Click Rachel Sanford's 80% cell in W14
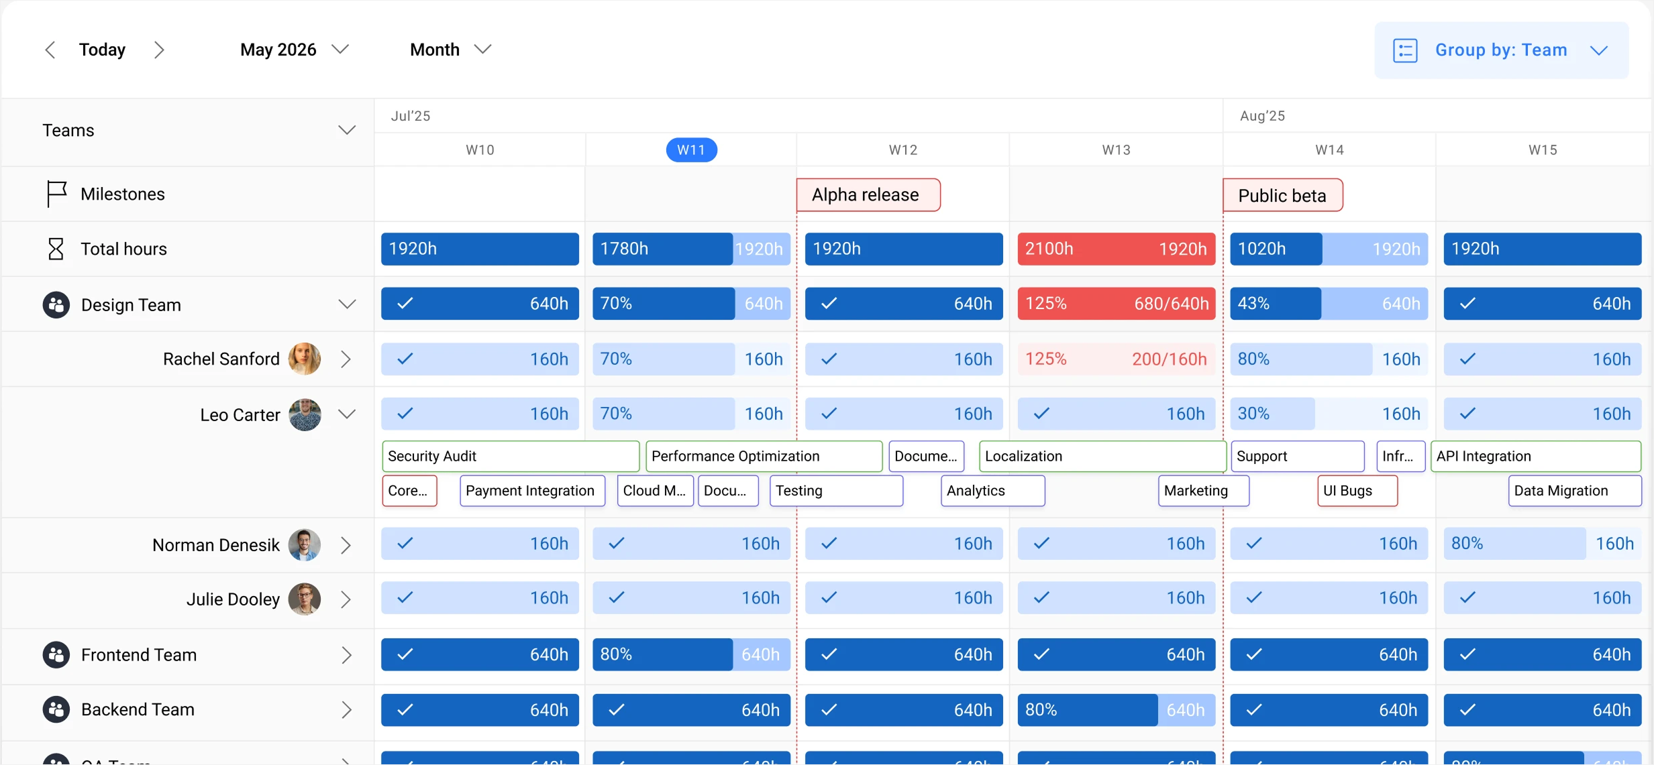This screenshot has height=765, width=1654. click(x=1329, y=359)
